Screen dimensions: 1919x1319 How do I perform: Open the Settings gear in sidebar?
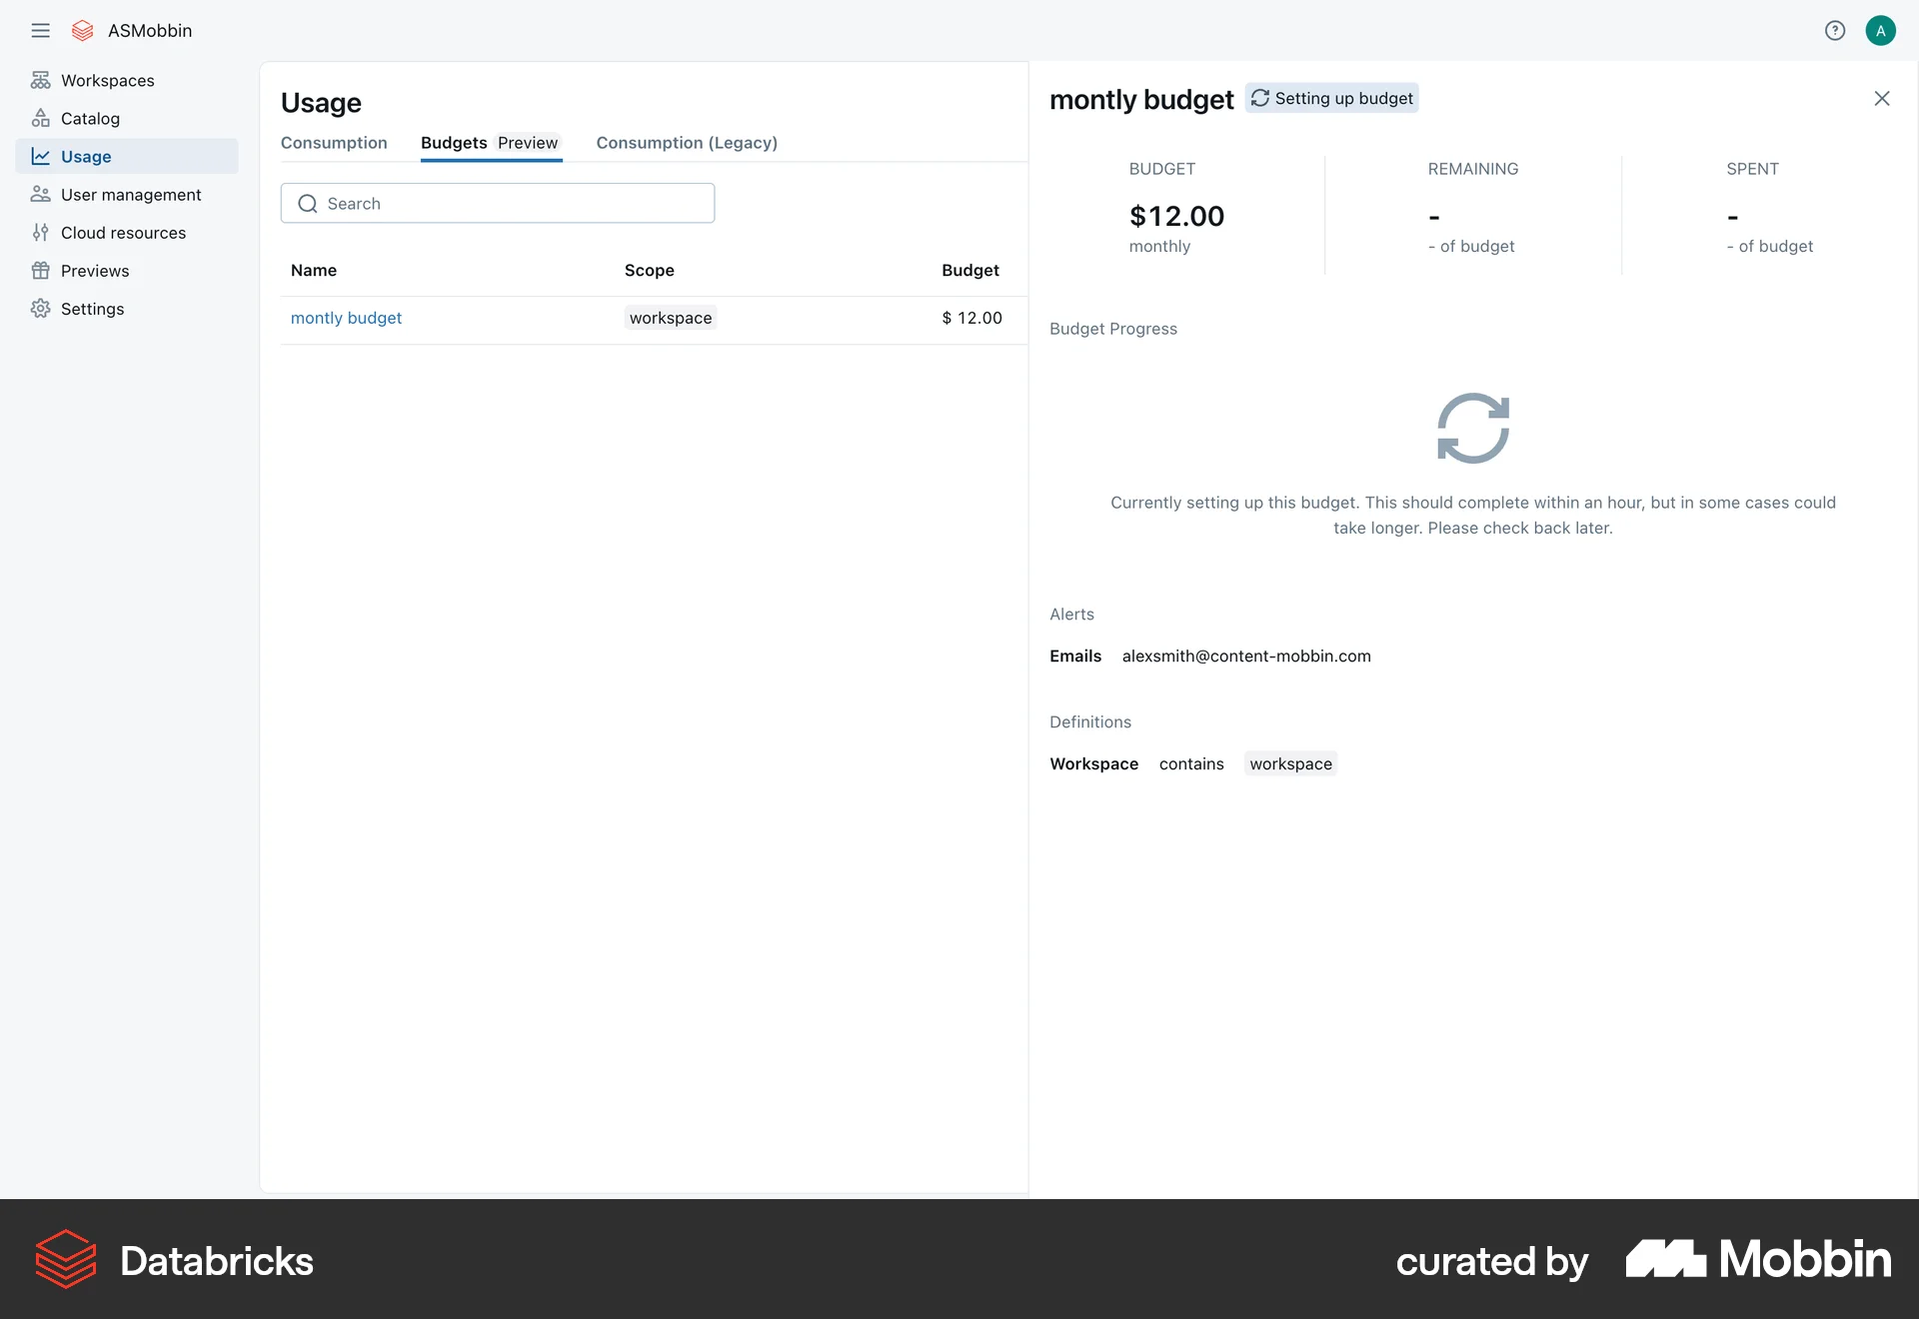(41, 309)
